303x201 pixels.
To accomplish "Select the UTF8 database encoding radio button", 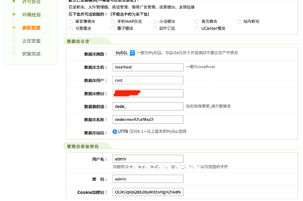I will click(x=115, y=132).
